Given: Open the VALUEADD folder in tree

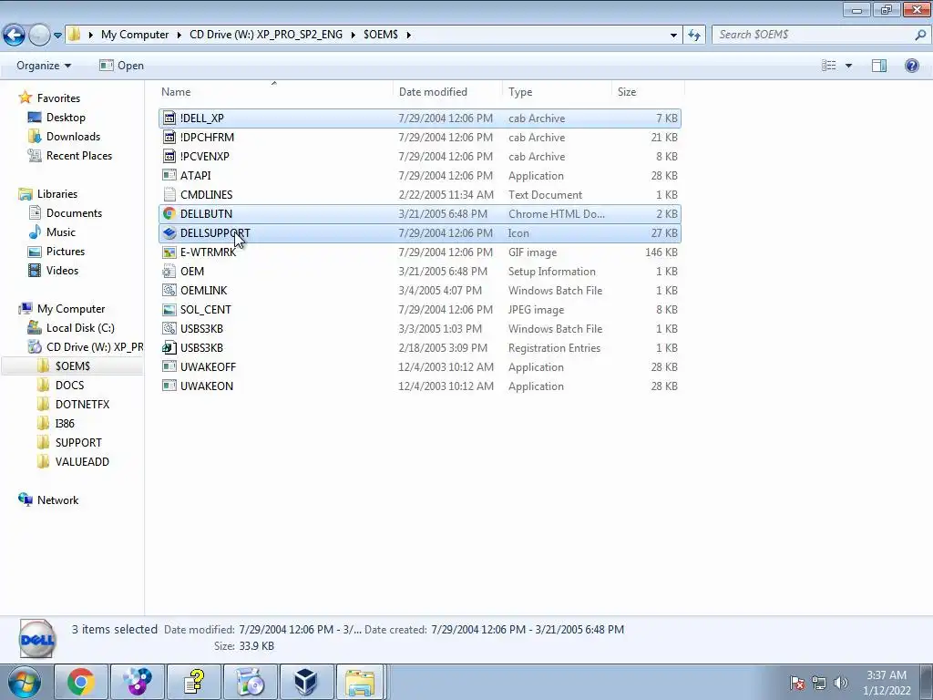Looking at the screenshot, I should [82, 462].
